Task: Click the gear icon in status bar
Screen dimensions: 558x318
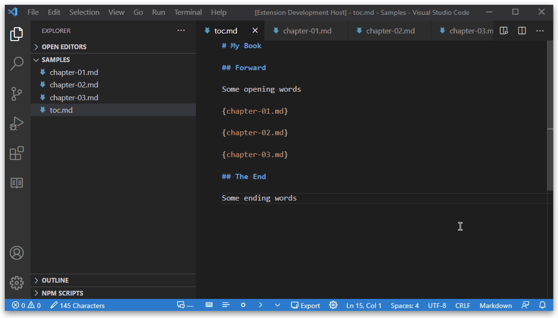Action: pos(333,305)
